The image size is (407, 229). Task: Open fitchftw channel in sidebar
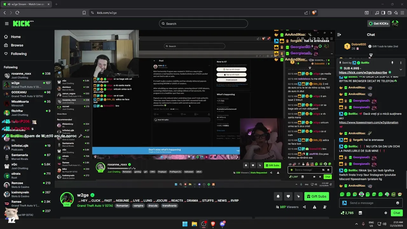pos(27,113)
